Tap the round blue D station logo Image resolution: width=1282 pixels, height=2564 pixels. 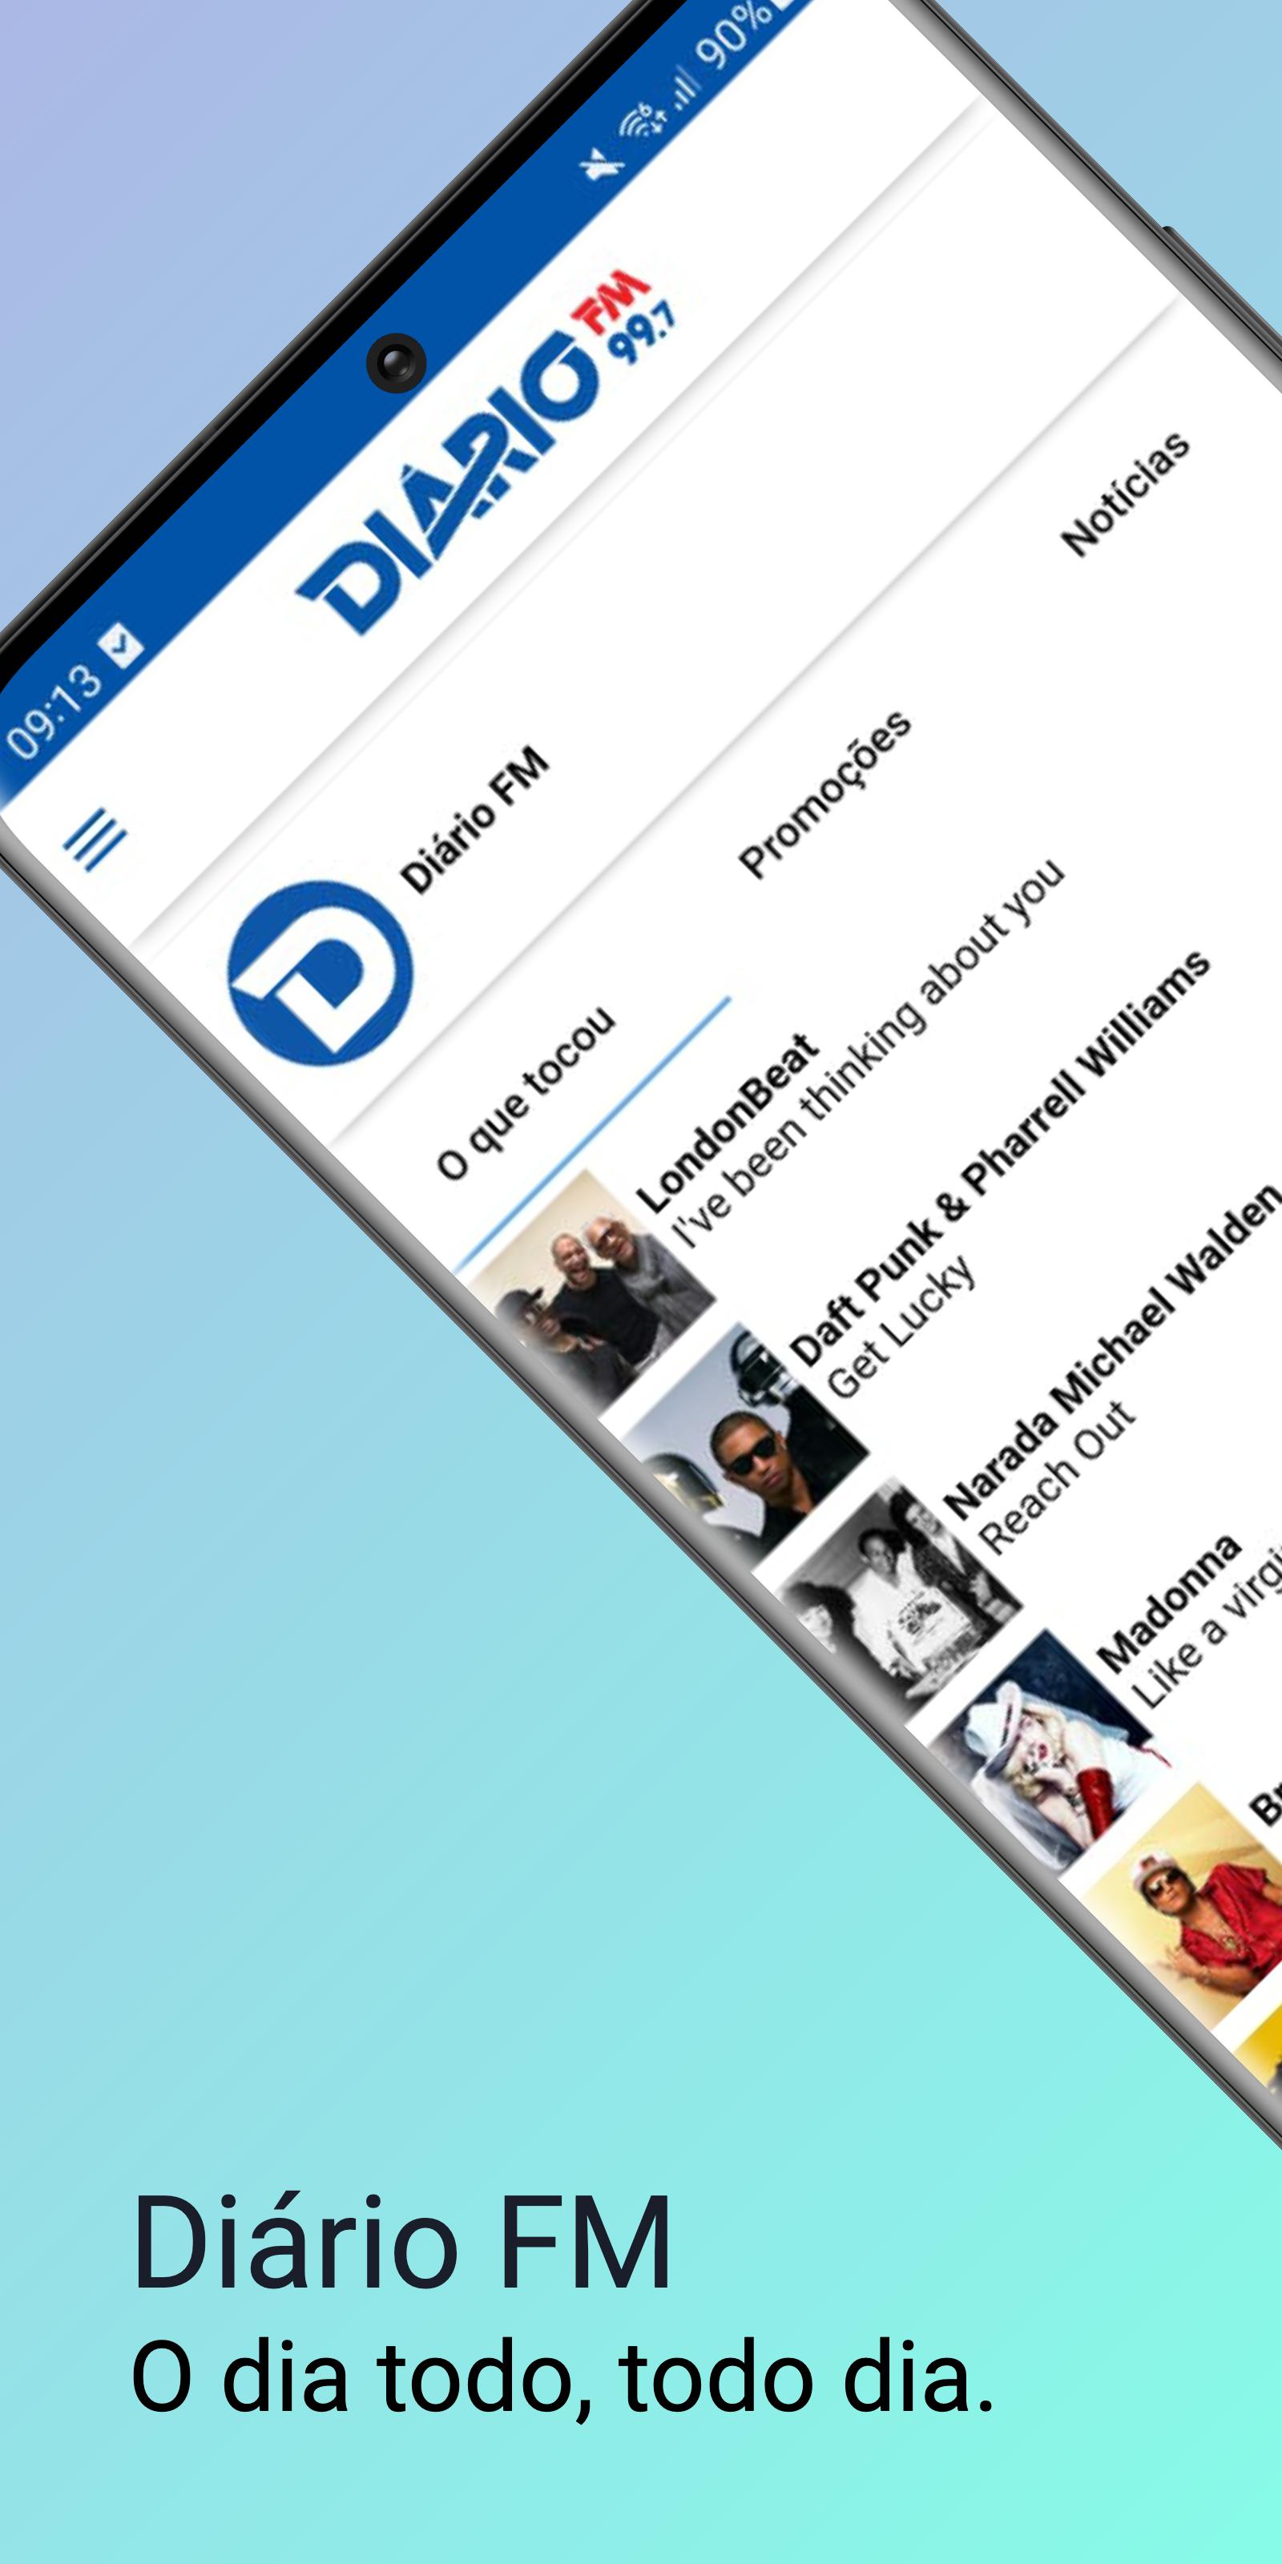[x=320, y=973]
